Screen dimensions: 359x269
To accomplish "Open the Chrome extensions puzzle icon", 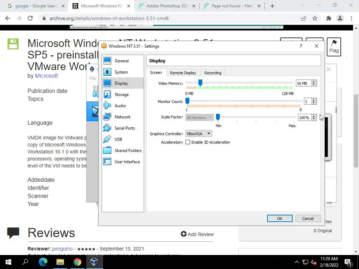I will [329, 18].
